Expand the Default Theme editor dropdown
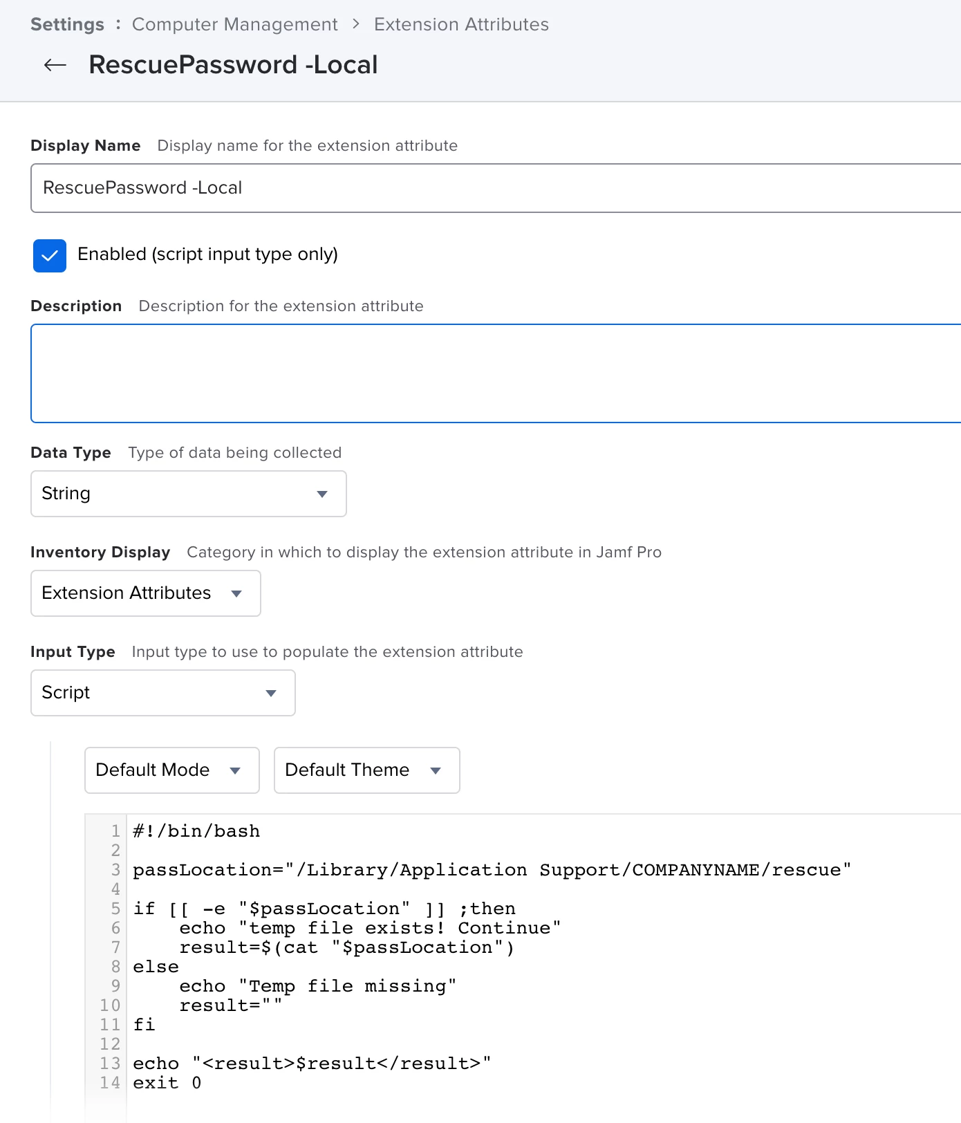 point(367,770)
